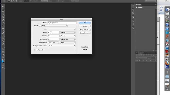Select the Dodge tool

[x=3, y=41]
